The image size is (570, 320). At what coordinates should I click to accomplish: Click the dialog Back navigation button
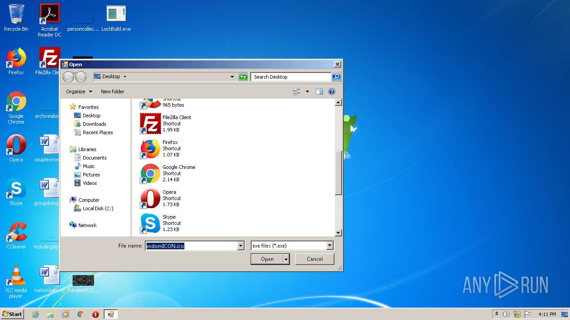(x=68, y=77)
